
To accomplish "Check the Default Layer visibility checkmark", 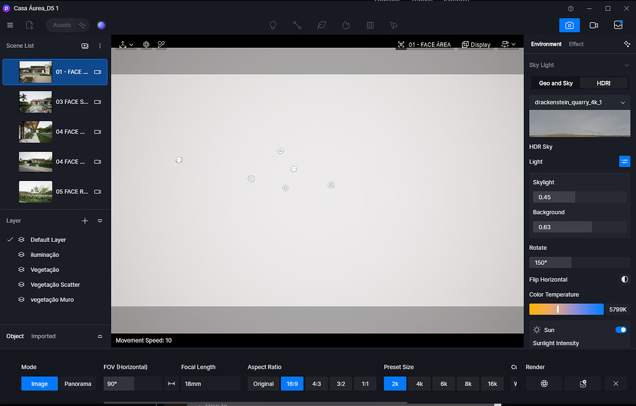I will pyautogui.click(x=9, y=239).
